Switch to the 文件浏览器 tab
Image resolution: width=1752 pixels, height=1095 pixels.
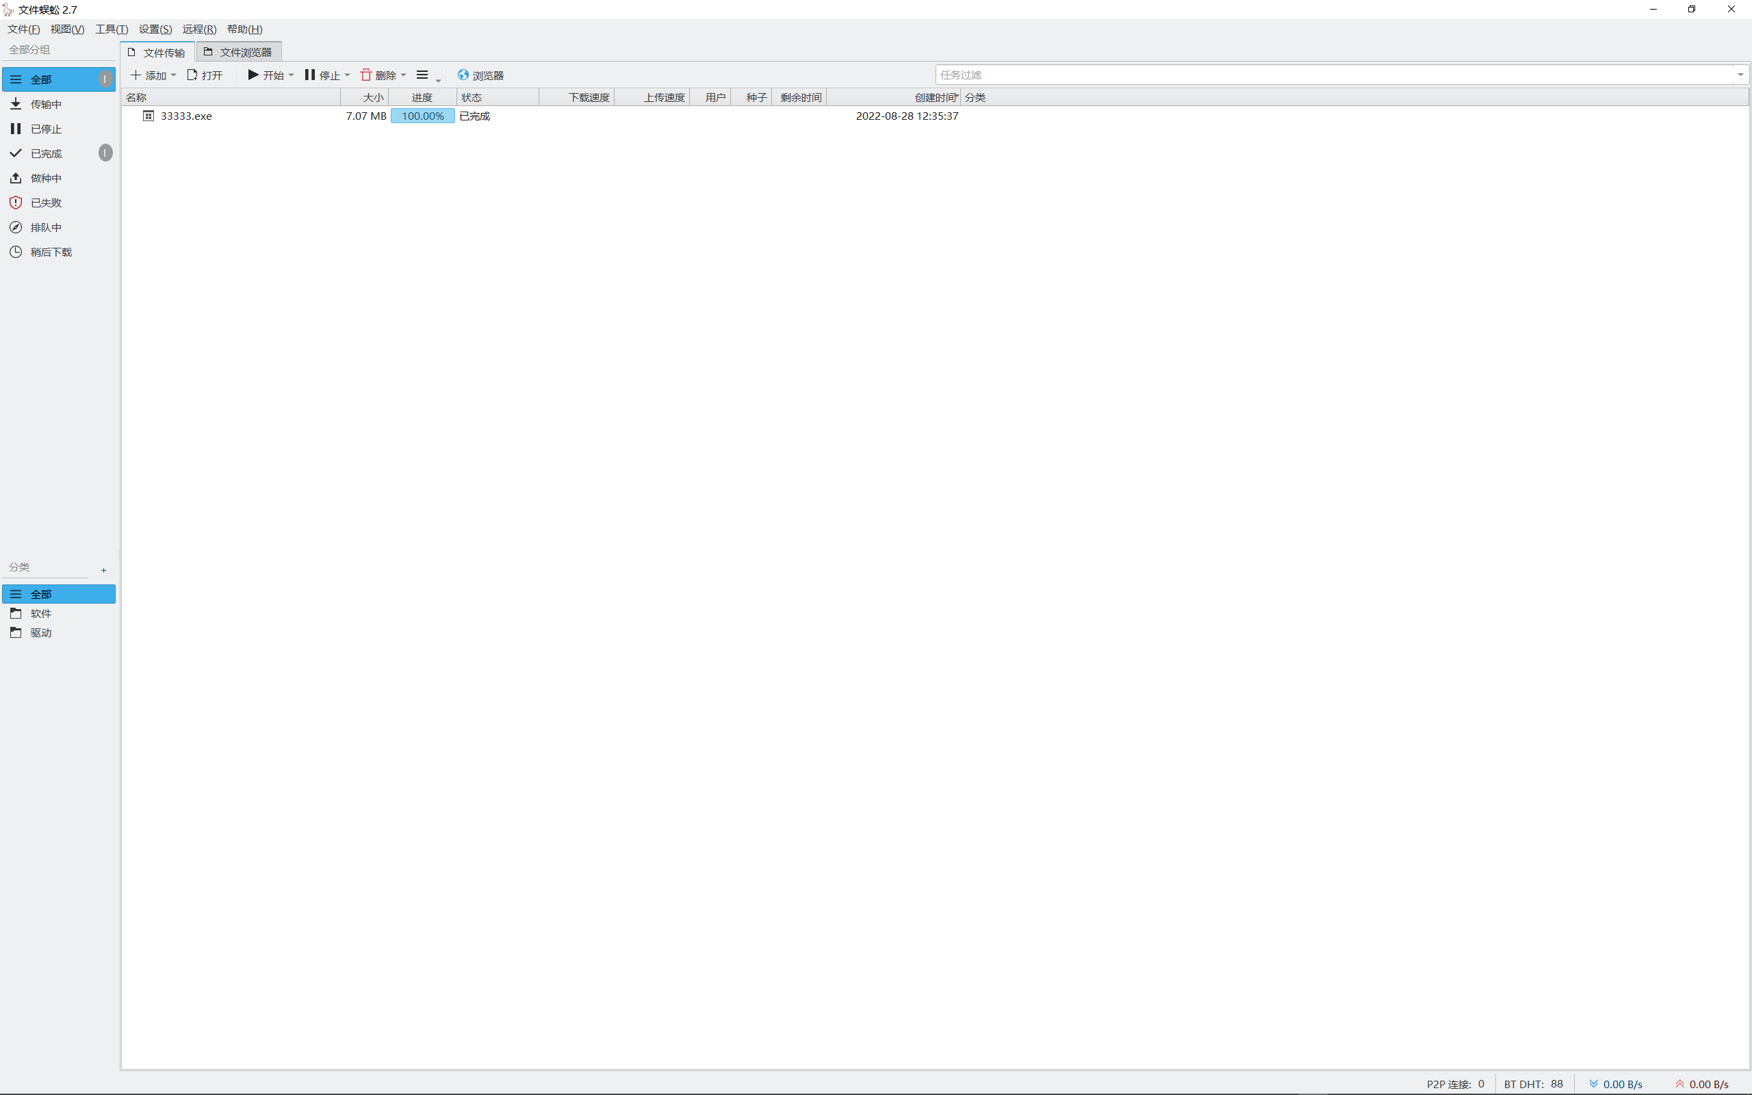point(239,51)
